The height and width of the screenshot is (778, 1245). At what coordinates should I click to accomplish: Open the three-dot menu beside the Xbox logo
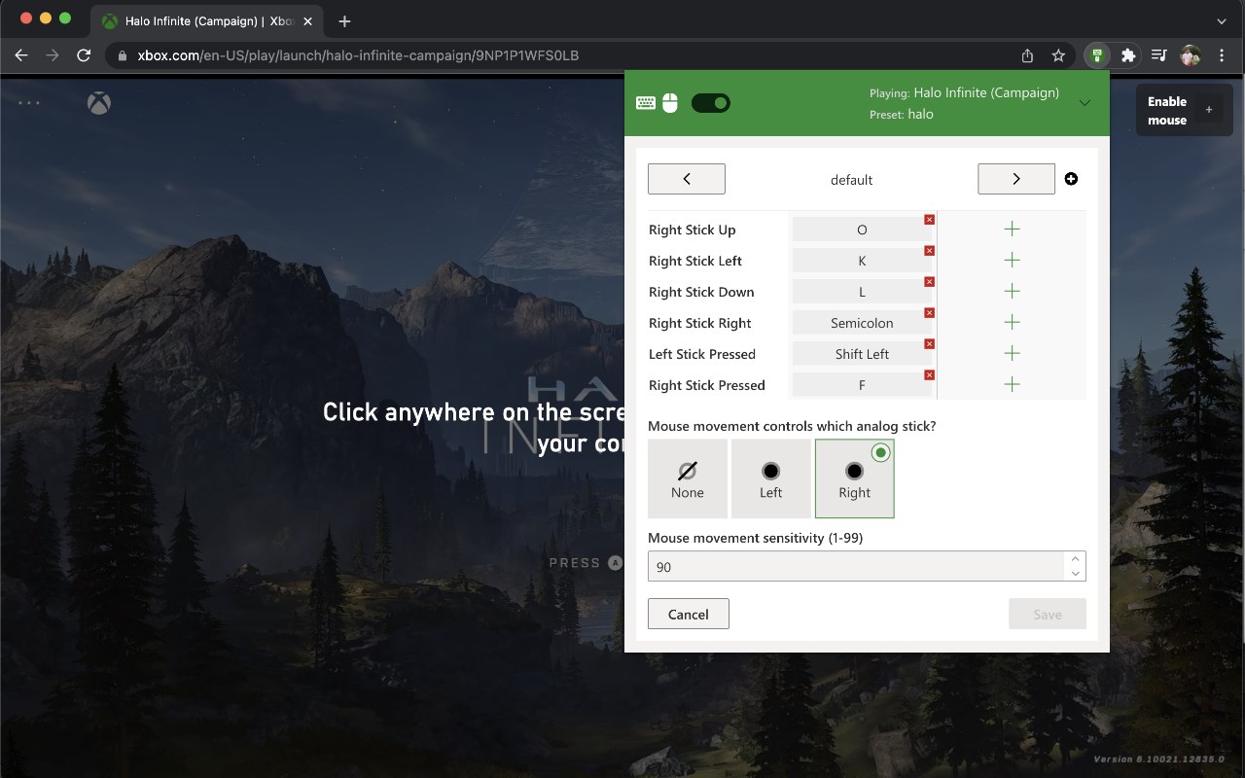(29, 103)
